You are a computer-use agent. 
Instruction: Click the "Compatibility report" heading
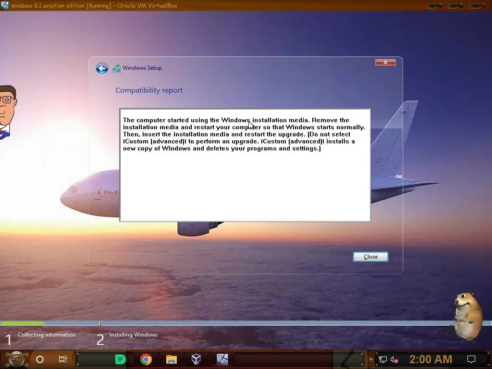click(149, 90)
